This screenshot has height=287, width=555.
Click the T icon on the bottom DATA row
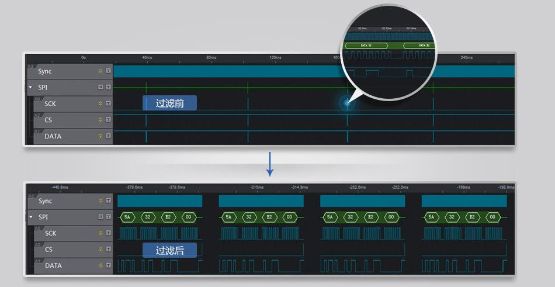pyautogui.click(x=108, y=266)
